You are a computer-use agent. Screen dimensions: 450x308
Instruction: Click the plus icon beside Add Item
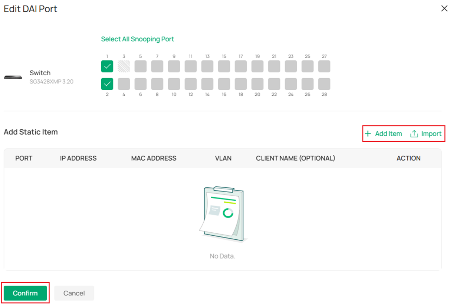pyautogui.click(x=368, y=134)
